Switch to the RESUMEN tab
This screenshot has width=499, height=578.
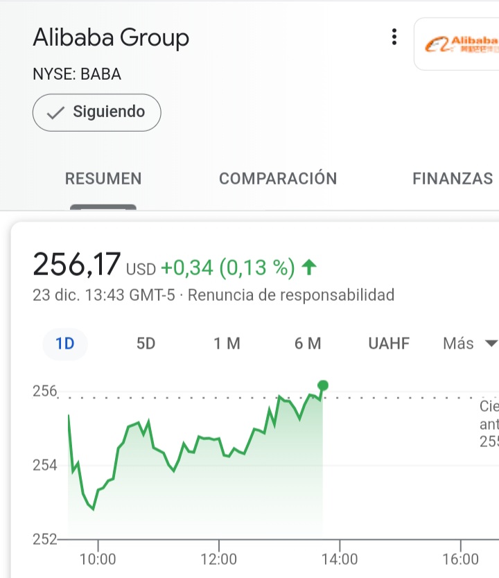click(x=103, y=178)
